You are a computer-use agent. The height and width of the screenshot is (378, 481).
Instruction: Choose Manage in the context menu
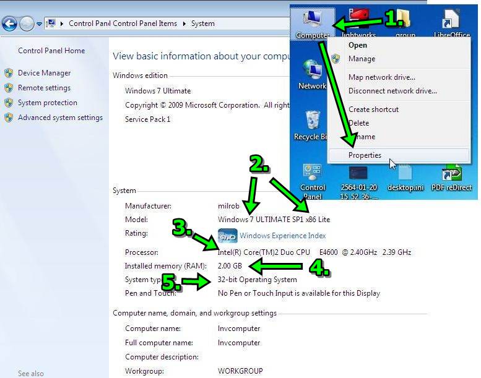coord(399,59)
